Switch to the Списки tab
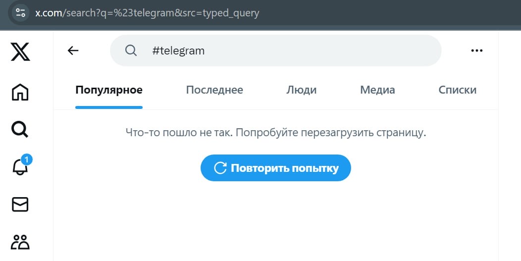Screen dimensions: 521x261 [458, 90]
